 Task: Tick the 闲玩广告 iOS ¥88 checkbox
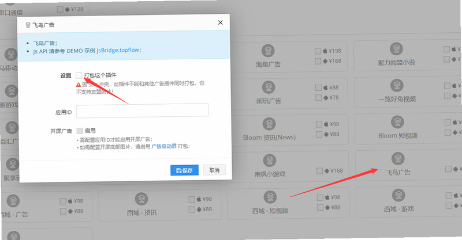[318, 87]
